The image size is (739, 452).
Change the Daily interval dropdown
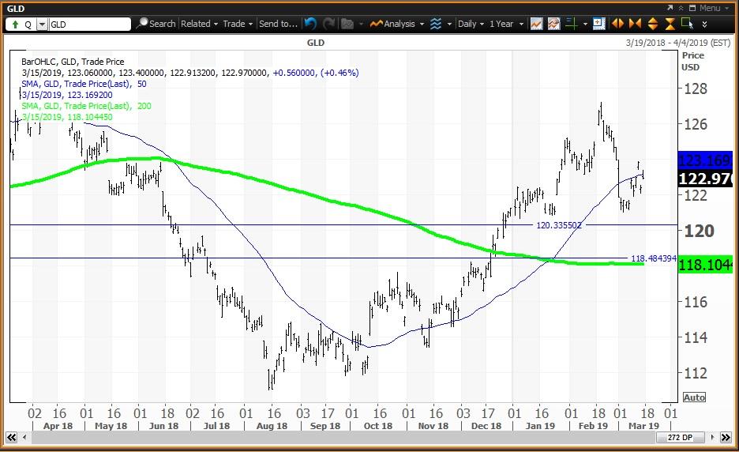[x=471, y=24]
